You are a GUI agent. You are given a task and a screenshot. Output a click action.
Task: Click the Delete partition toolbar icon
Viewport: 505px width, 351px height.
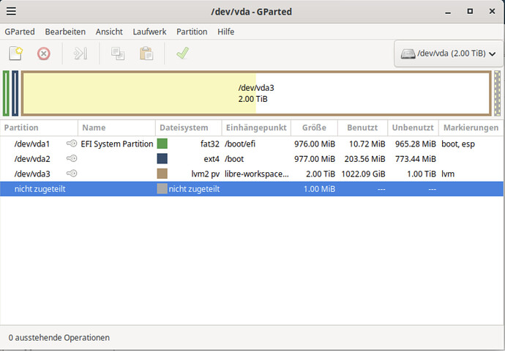click(x=44, y=53)
